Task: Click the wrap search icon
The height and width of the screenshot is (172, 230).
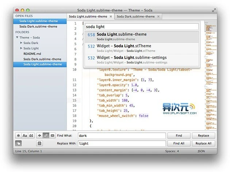Action: [46, 136]
